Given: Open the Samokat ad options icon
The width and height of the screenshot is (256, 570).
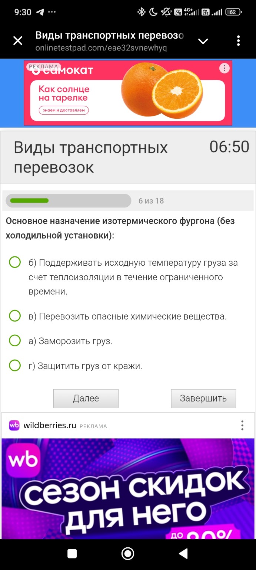Looking at the screenshot, I should [x=224, y=68].
